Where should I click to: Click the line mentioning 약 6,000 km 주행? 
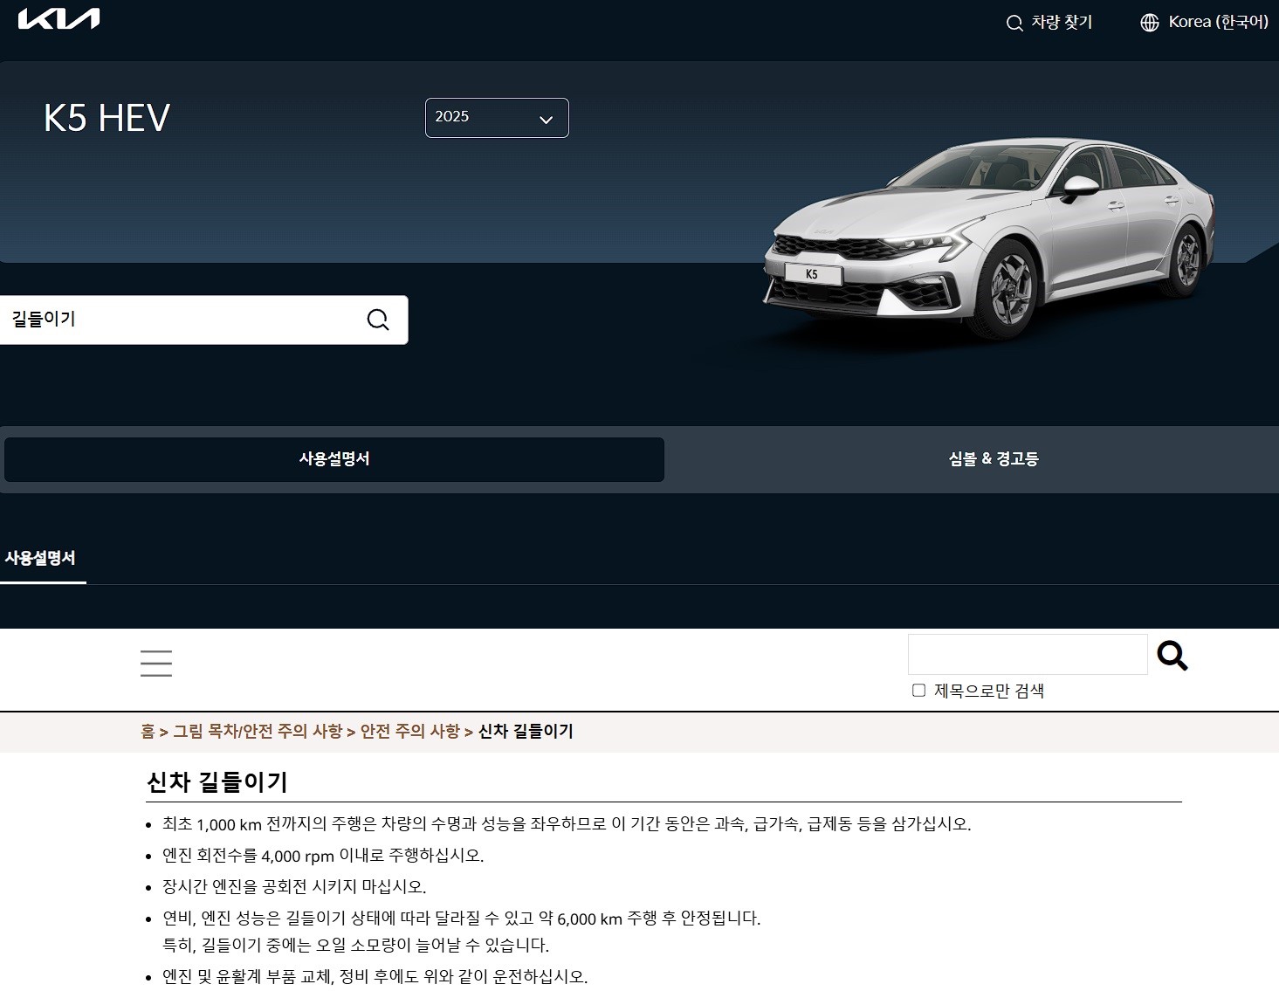tap(462, 919)
